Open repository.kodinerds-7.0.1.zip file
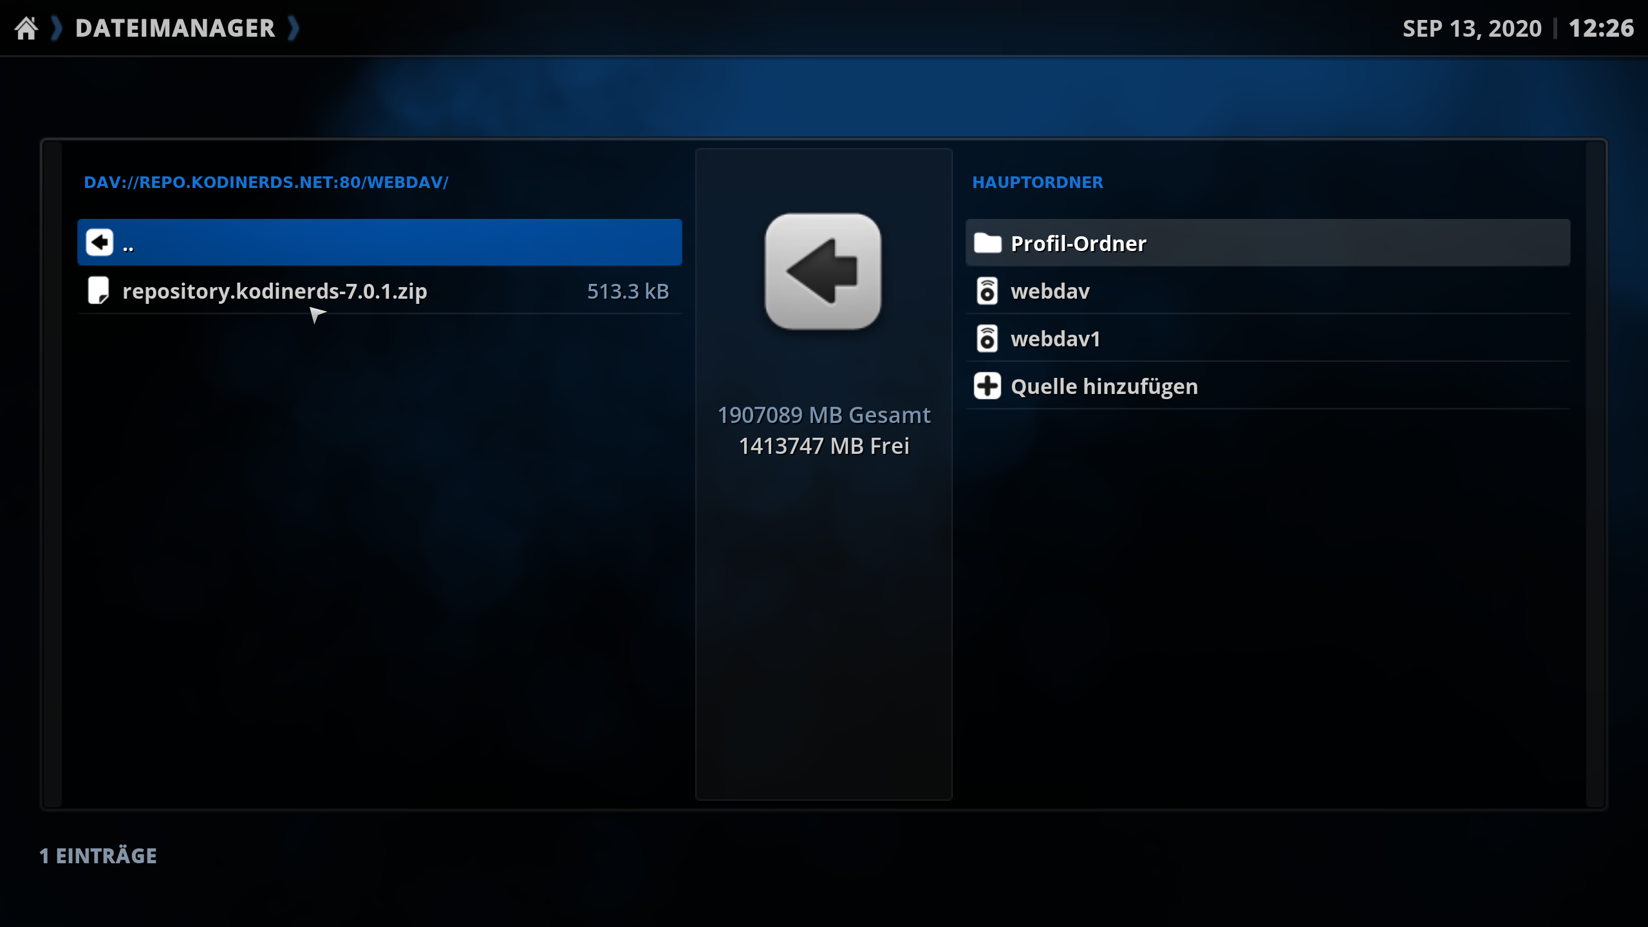1648x927 pixels. click(x=379, y=291)
